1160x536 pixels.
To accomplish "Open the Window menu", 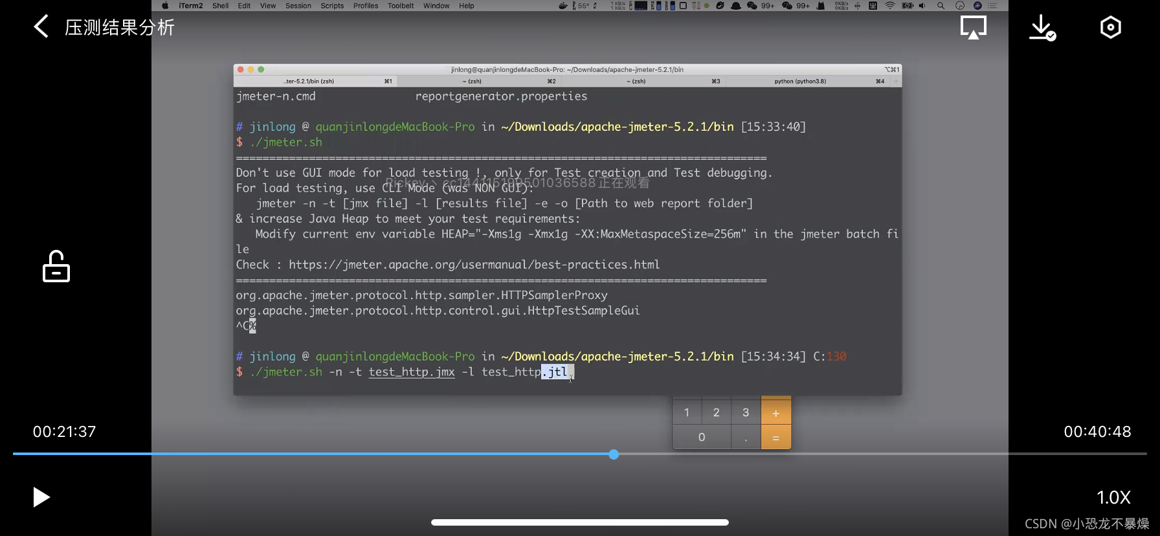I will 436,6.
